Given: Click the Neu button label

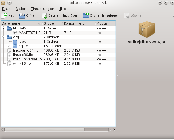Looking at the screenshot, I should (11, 15).
